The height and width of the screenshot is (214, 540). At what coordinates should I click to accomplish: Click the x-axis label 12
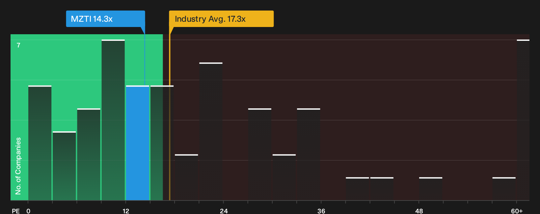[x=126, y=211]
